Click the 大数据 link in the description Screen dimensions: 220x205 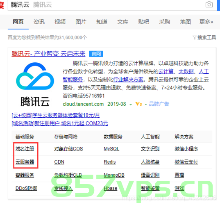(186, 71)
